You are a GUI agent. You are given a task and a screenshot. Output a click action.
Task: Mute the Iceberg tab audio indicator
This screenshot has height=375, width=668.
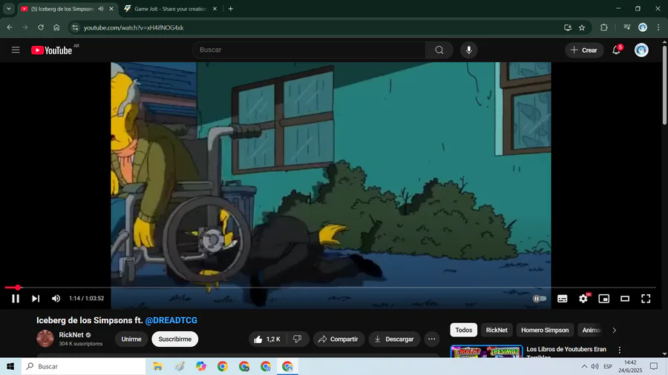click(x=101, y=8)
